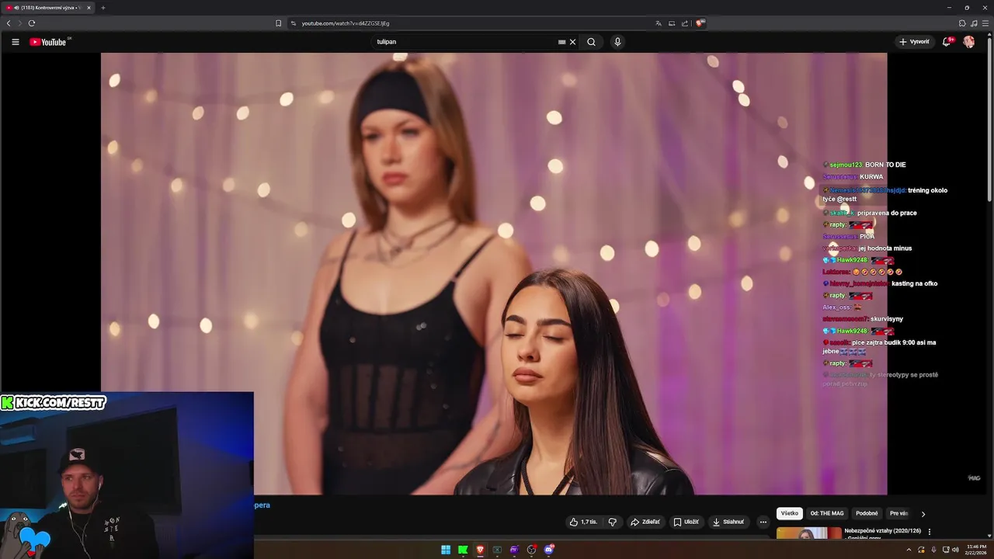
Task: Open the Discord taskbar icon
Action: click(x=549, y=550)
